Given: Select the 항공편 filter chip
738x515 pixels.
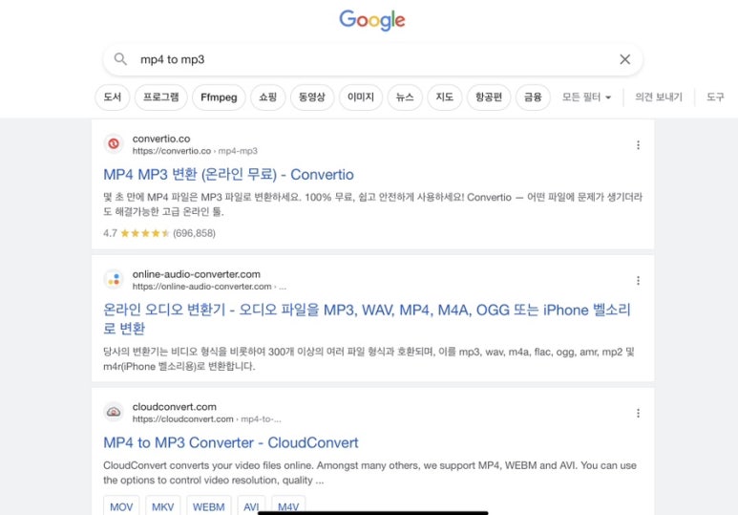Looking at the screenshot, I should [489, 97].
